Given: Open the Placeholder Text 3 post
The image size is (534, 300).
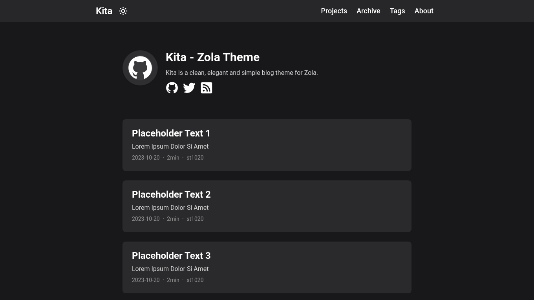Looking at the screenshot, I should 171,256.
